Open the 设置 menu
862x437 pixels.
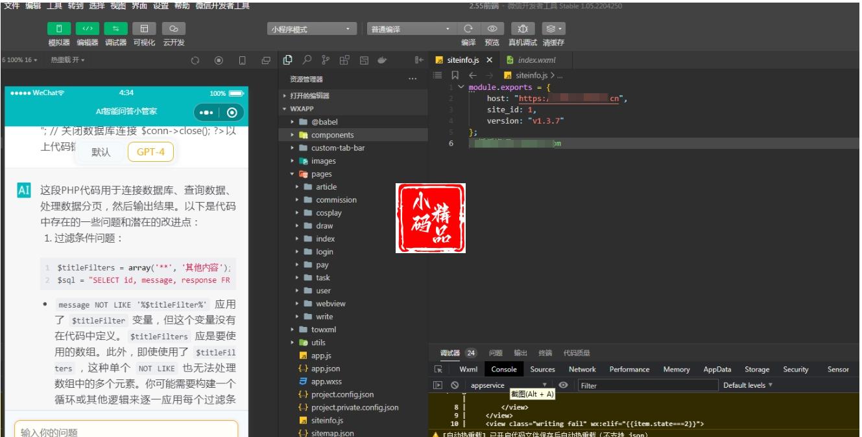point(161,5)
